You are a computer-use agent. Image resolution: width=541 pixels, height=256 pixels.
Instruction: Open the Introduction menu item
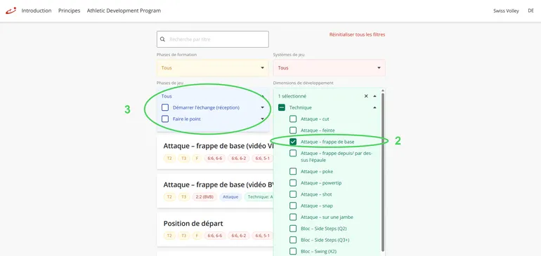pyautogui.click(x=37, y=11)
